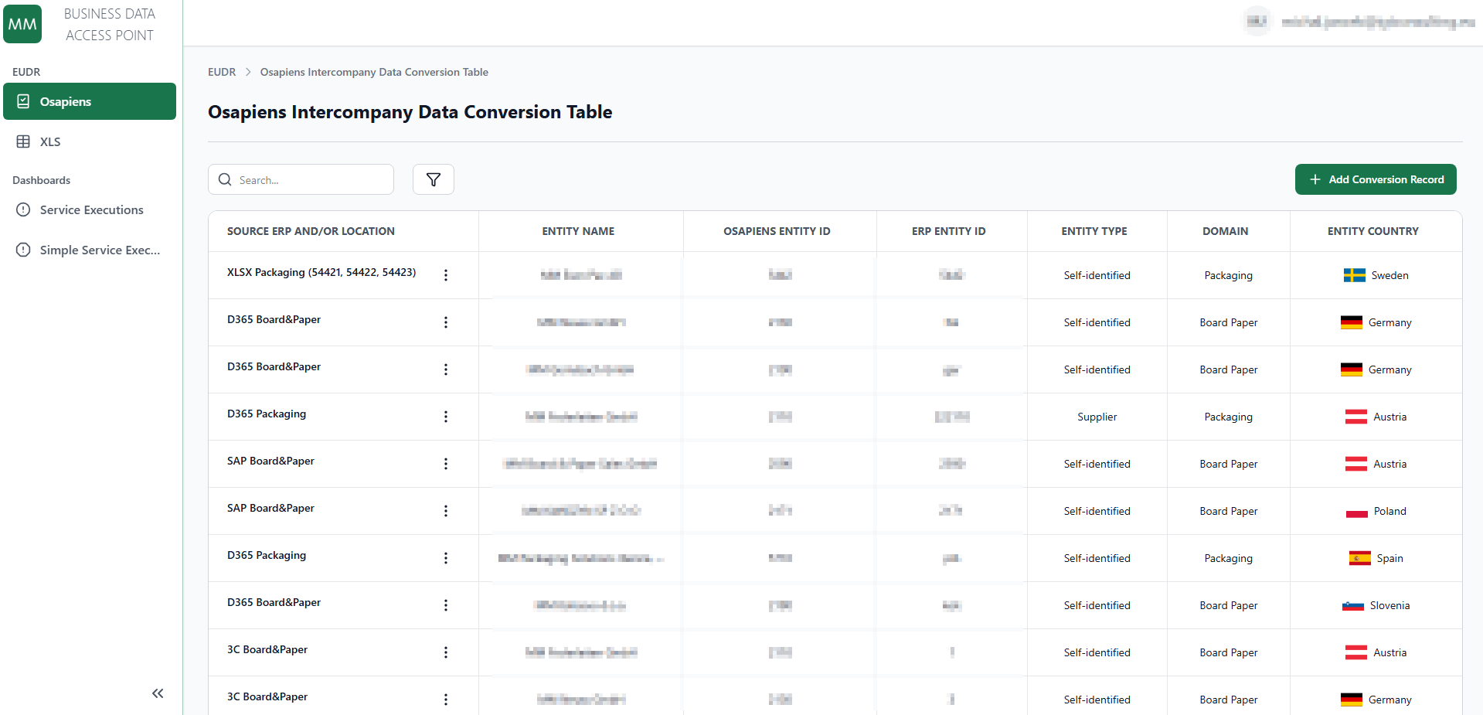This screenshot has height=715, width=1483.
Task: Click the Simple Service Exec alert icon
Action: pyautogui.click(x=23, y=250)
